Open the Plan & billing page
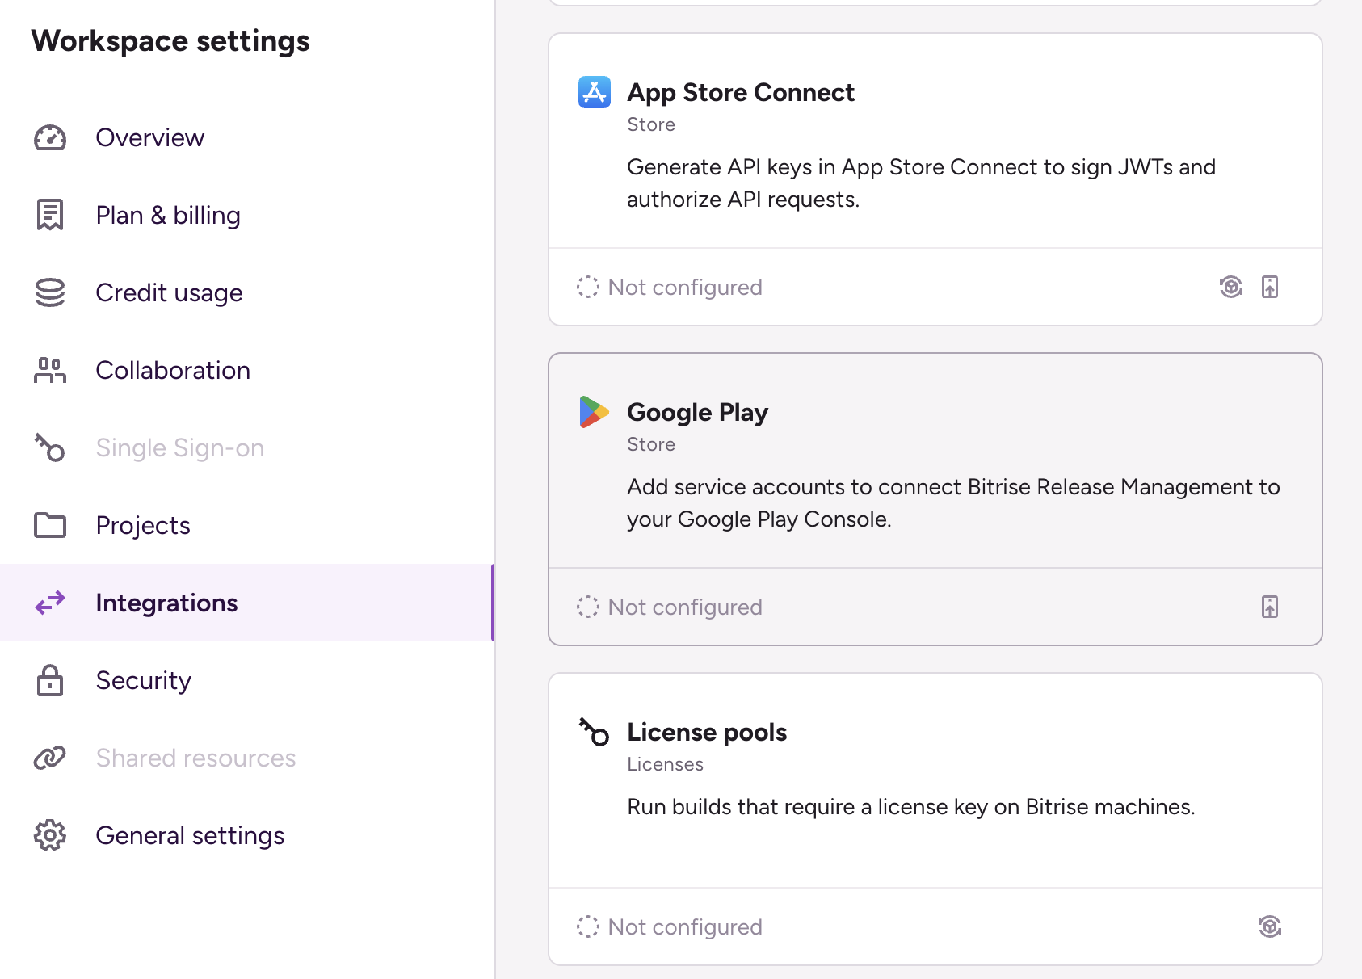This screenshot has width=1362, height=979. [167, 215]
